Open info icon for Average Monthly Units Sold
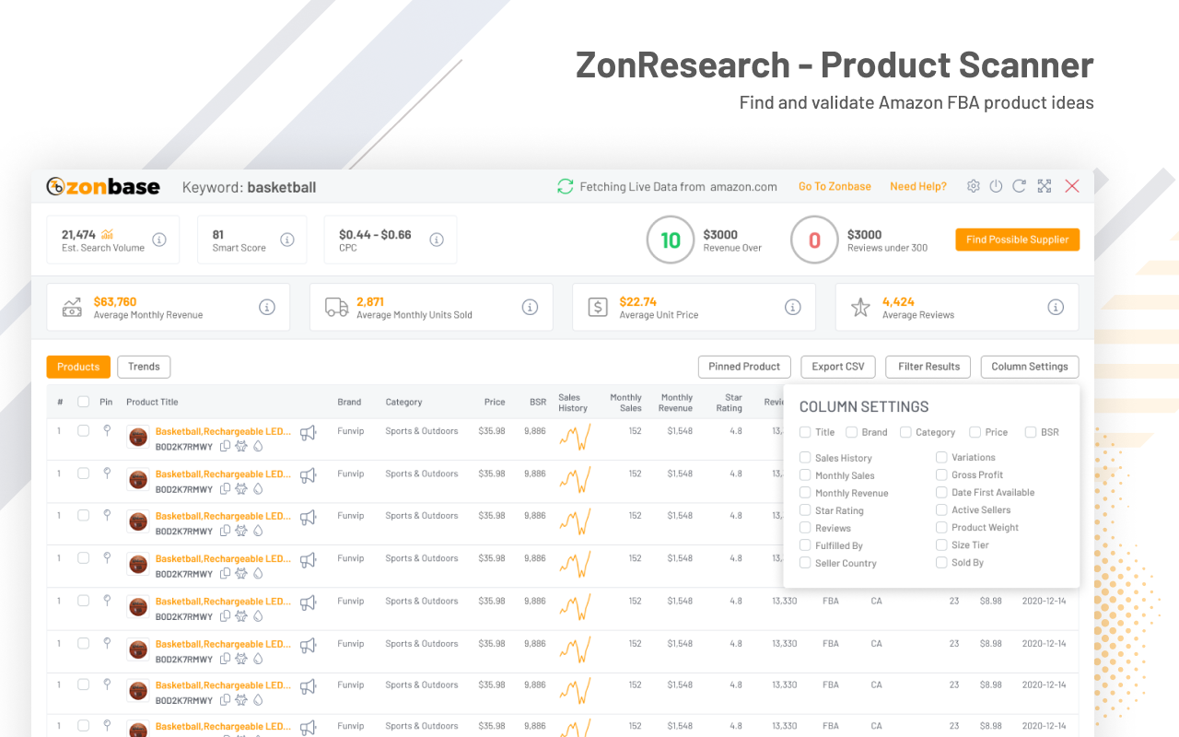 click(530, 307)
